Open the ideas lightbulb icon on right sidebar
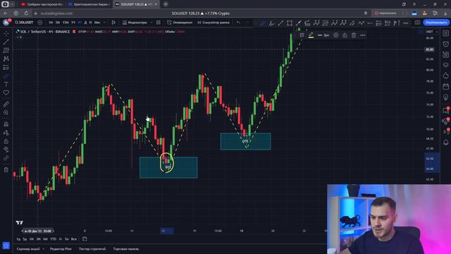 [x=445, y=97]
